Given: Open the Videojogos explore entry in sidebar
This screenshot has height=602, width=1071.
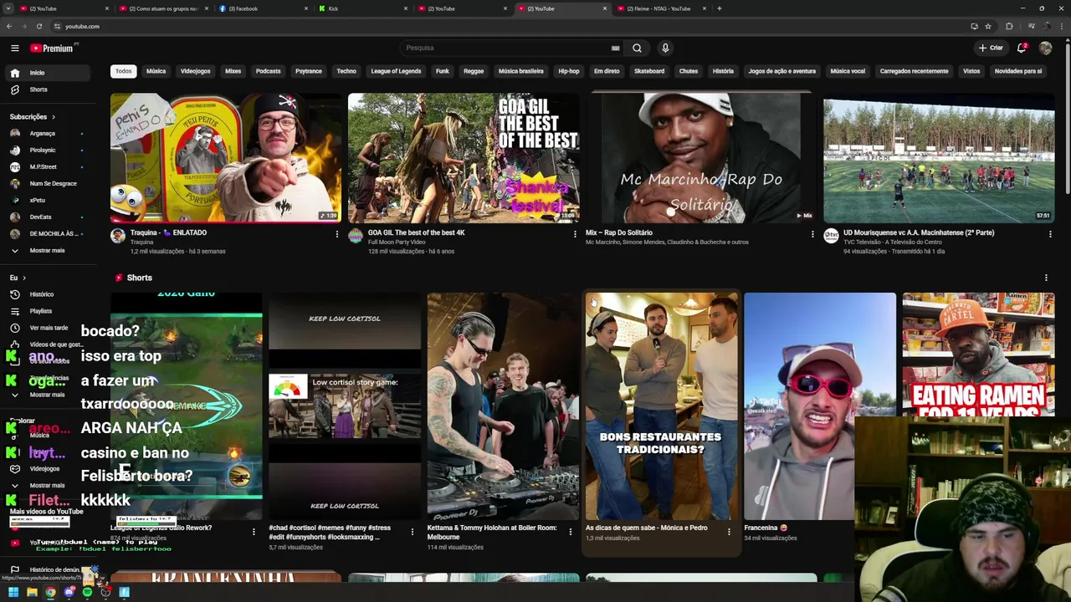Looking at the screenshot, I should point(49,468).
